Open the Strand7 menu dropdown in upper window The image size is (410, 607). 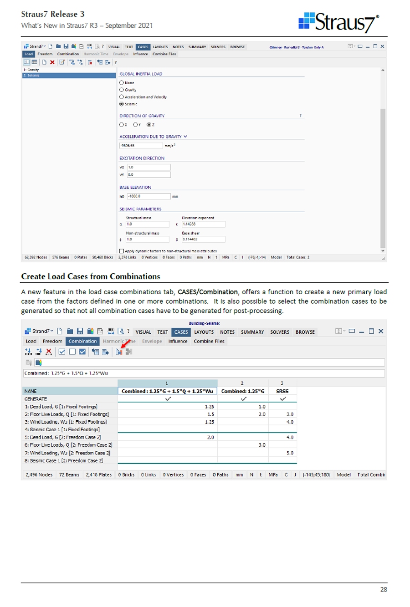click(x=37, y=47)
